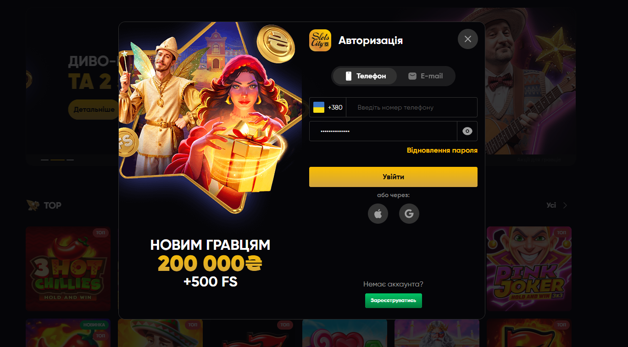The image size is (628, 347).
Task: Open the Pink Joker game thumbnail
Action: coord(529,269)
